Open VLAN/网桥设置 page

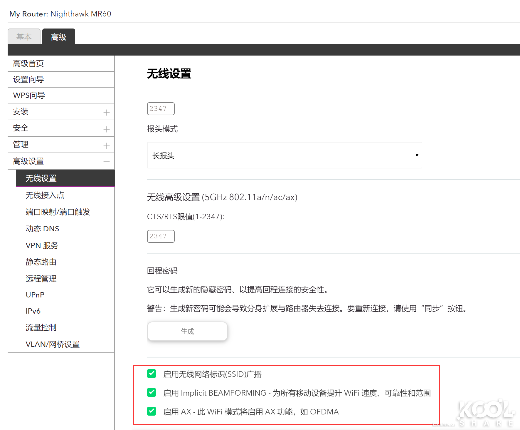click(53, 344)
